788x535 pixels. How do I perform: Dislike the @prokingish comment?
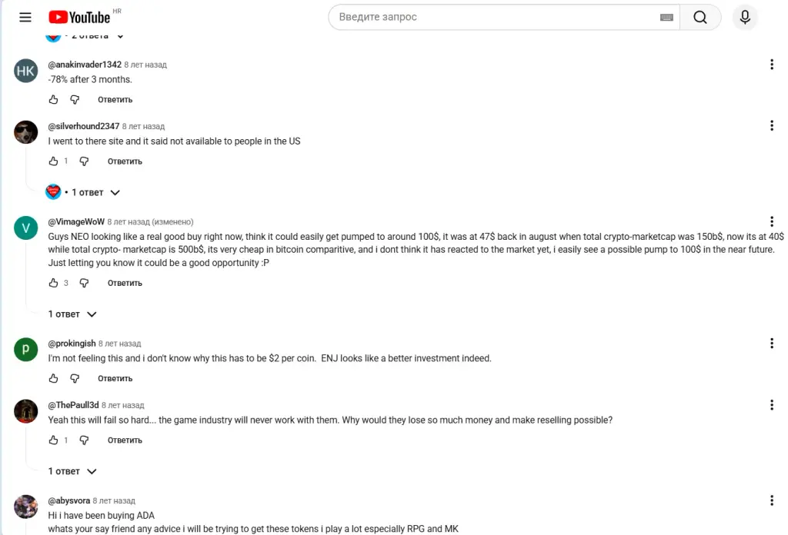[x=75, y=378]
